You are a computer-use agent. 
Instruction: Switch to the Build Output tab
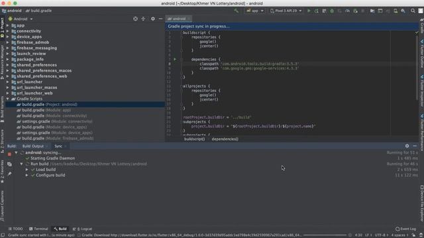click(x=33, y=146)
